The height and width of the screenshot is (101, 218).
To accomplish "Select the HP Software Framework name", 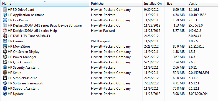I will pyautogui.click(x=25, y=83).
